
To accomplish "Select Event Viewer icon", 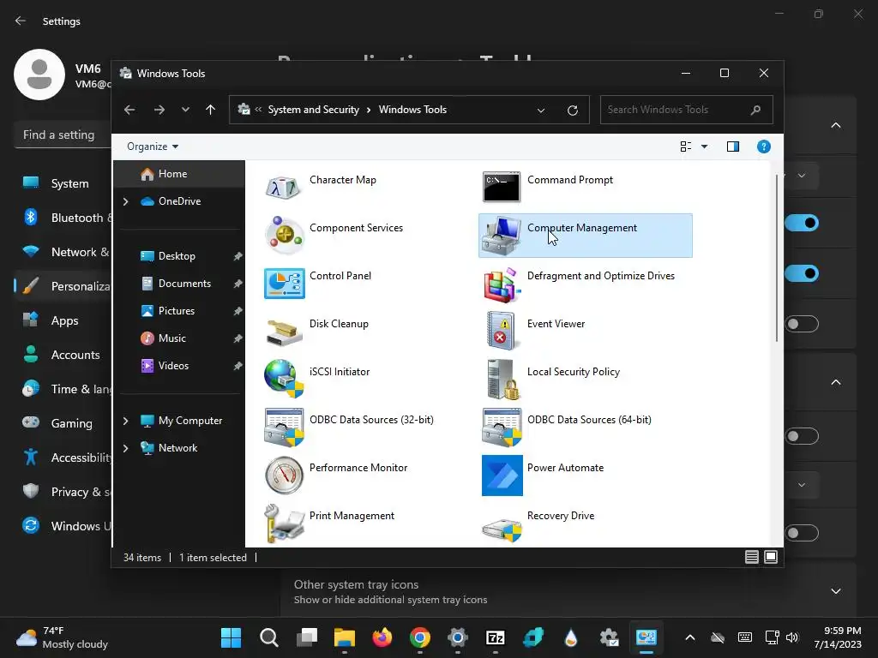I will click(502, 331).
